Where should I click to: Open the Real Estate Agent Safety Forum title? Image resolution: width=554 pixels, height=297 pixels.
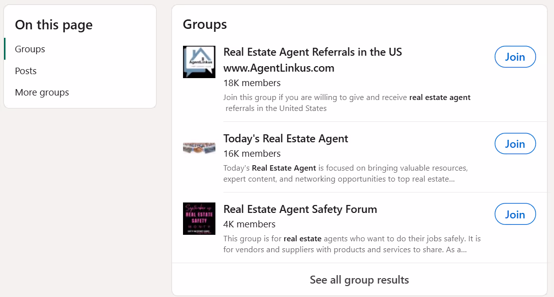(x=300, y=209)
